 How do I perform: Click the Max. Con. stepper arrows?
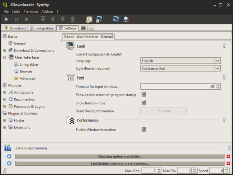pos(159,171)
